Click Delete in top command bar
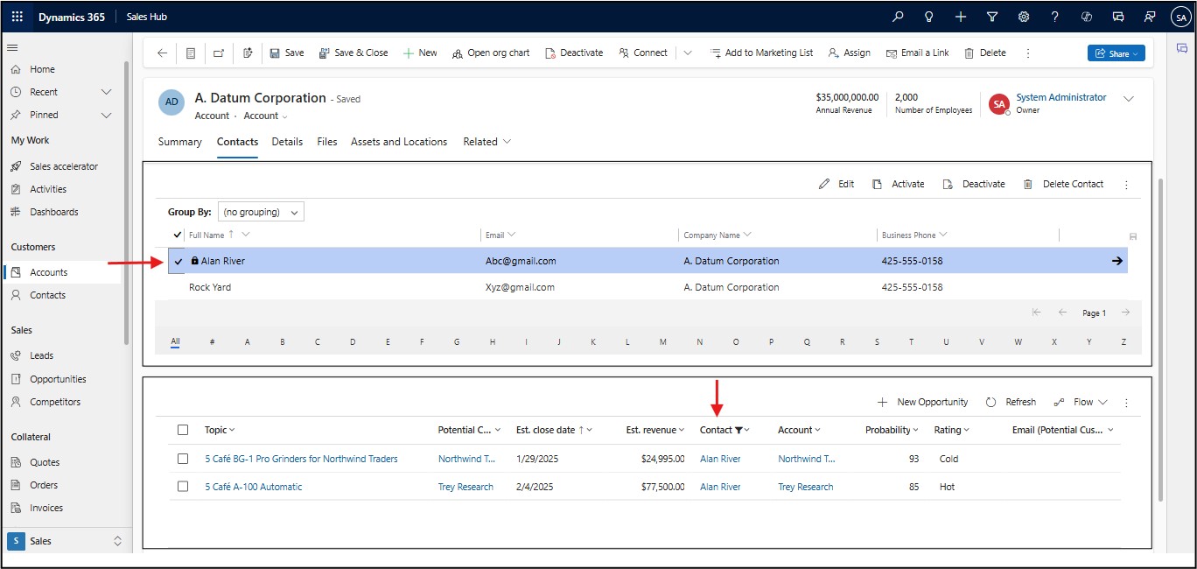 click(x=985, y=53)
